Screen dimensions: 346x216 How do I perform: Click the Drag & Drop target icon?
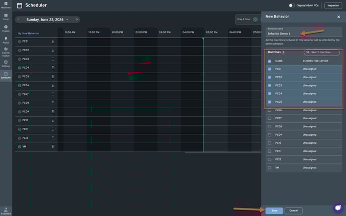click(255, 20)
